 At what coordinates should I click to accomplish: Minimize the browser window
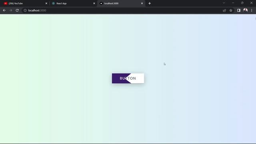click(233, 3)
